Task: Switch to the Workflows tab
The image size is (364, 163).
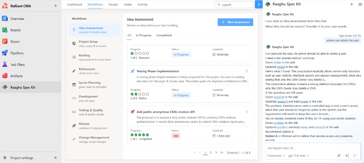Action: pos(95,4)
